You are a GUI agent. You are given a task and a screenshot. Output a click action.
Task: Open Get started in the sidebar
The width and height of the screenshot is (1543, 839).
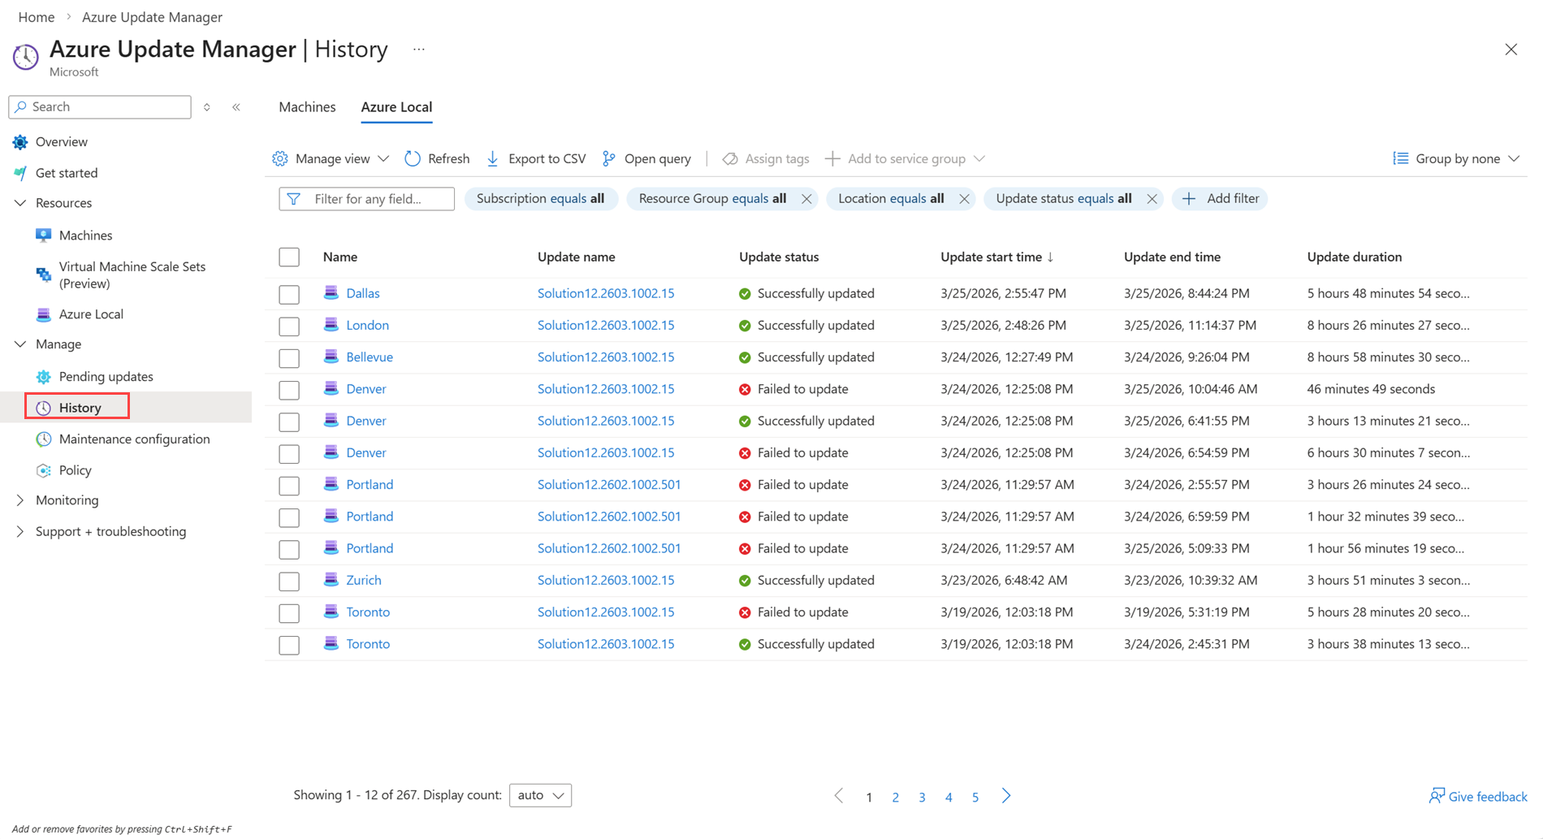coord(66,172)
